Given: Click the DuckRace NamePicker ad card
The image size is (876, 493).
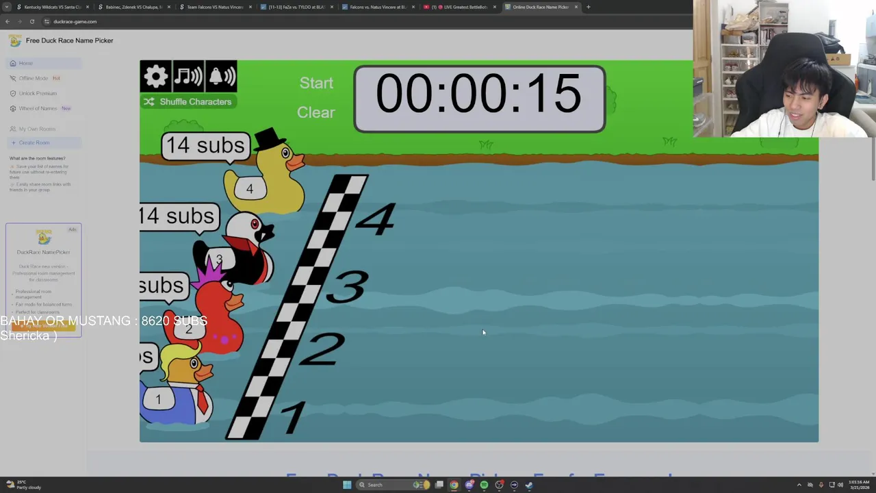Looking at the screenshot, I should (x=44, y=280).
